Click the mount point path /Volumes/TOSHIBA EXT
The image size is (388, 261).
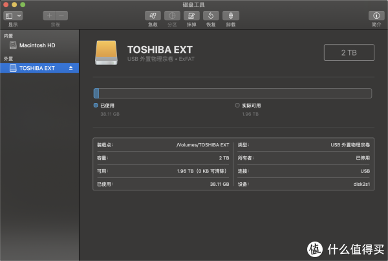coord(203,145)
